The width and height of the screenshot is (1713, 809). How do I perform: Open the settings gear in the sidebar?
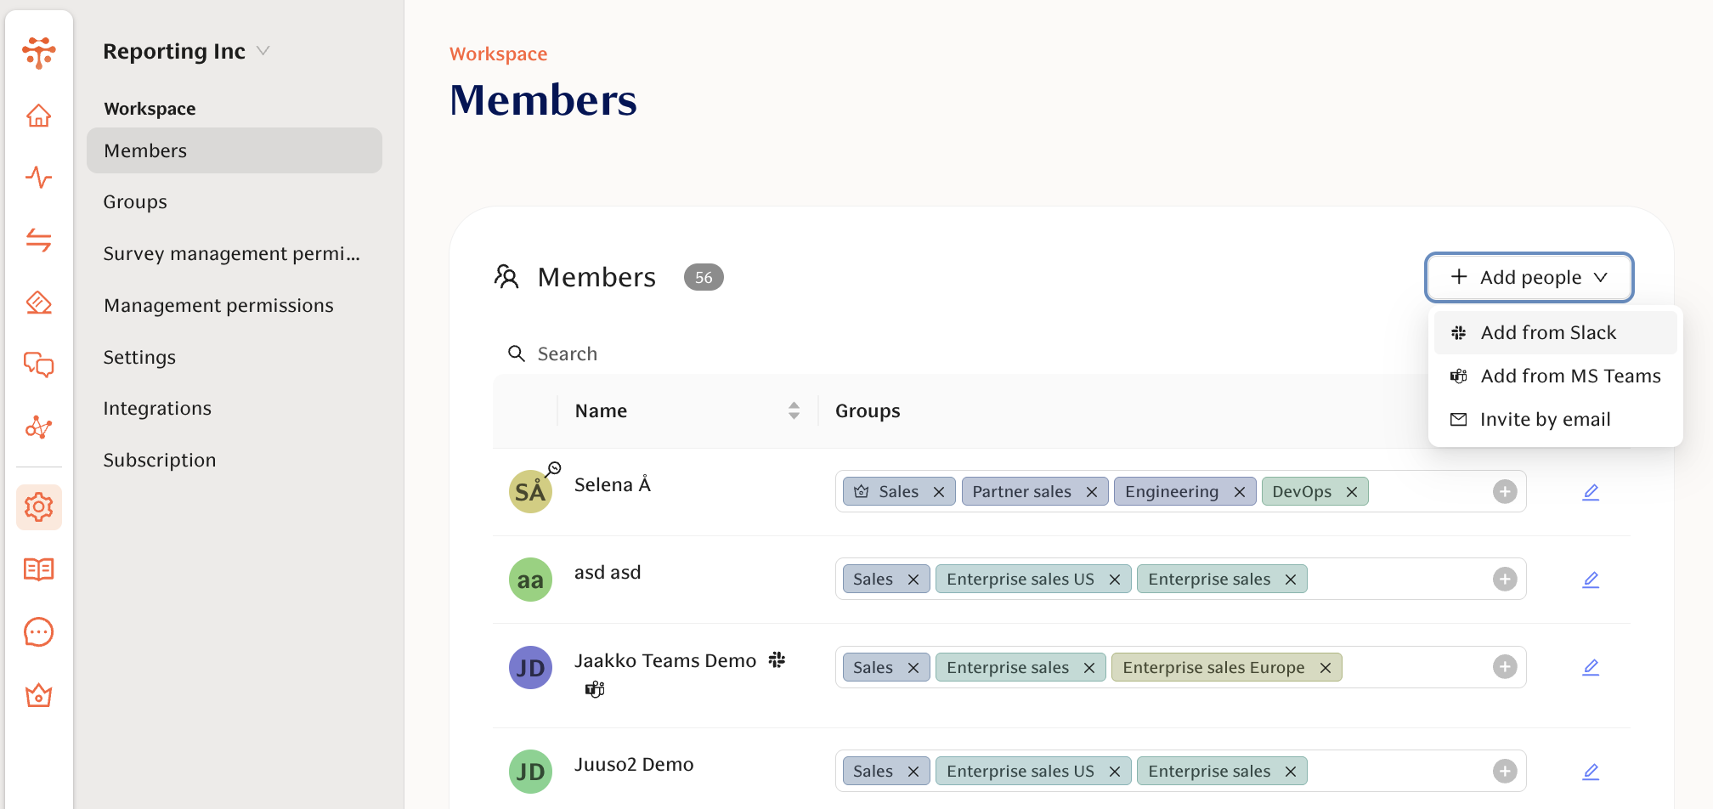pyautogui.click(x=39, y=507)
